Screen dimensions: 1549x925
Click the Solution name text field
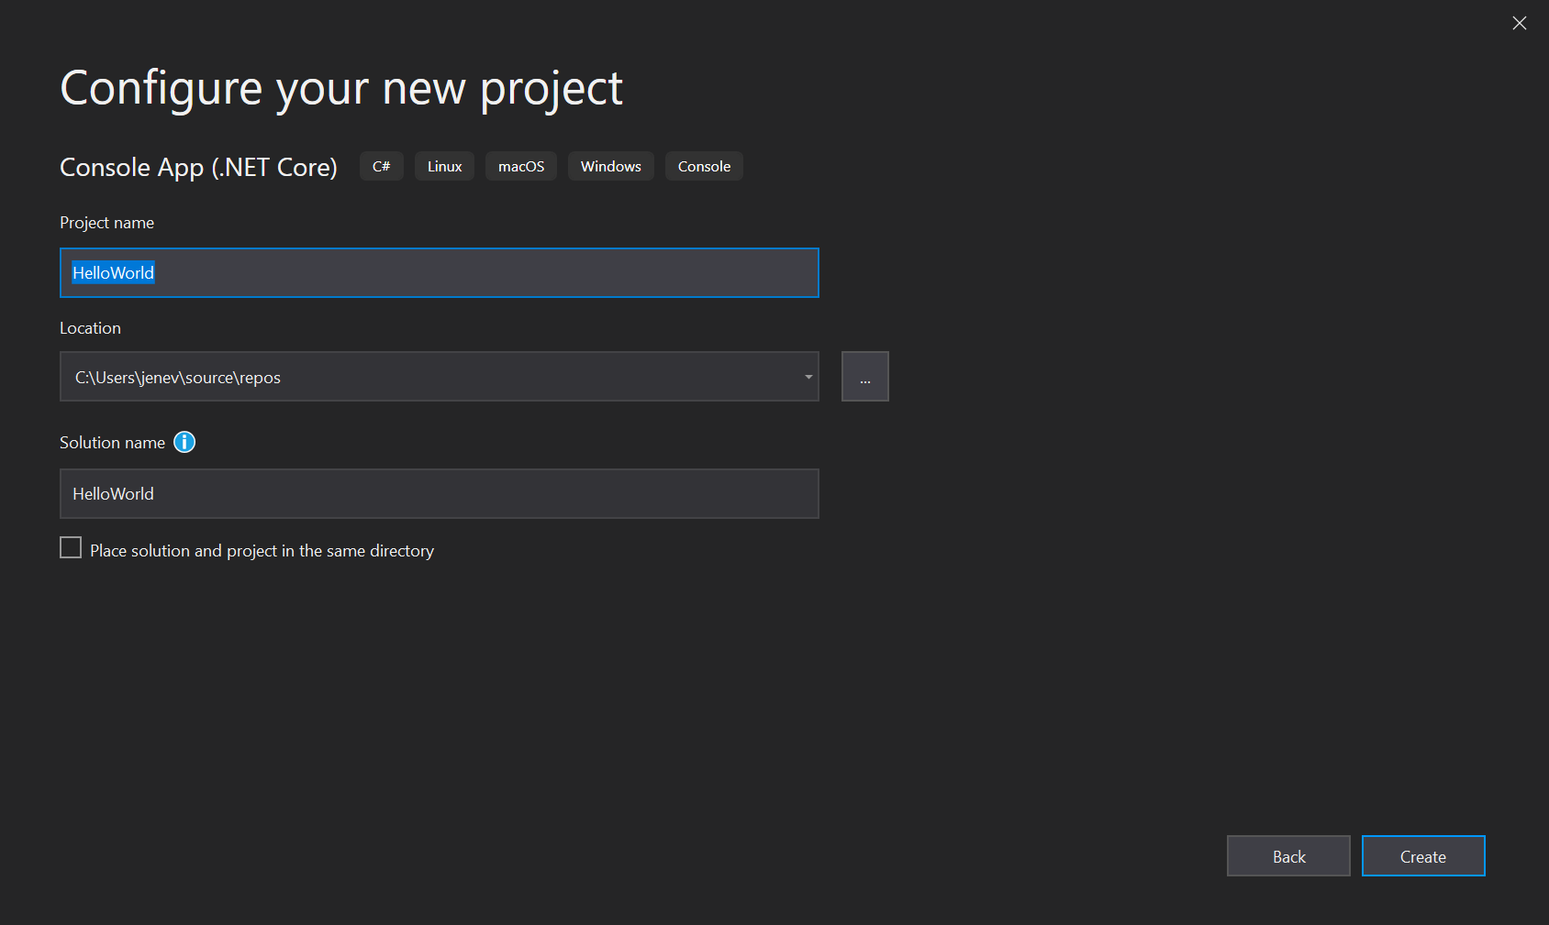pyautogui.click(x=439, y=493)
